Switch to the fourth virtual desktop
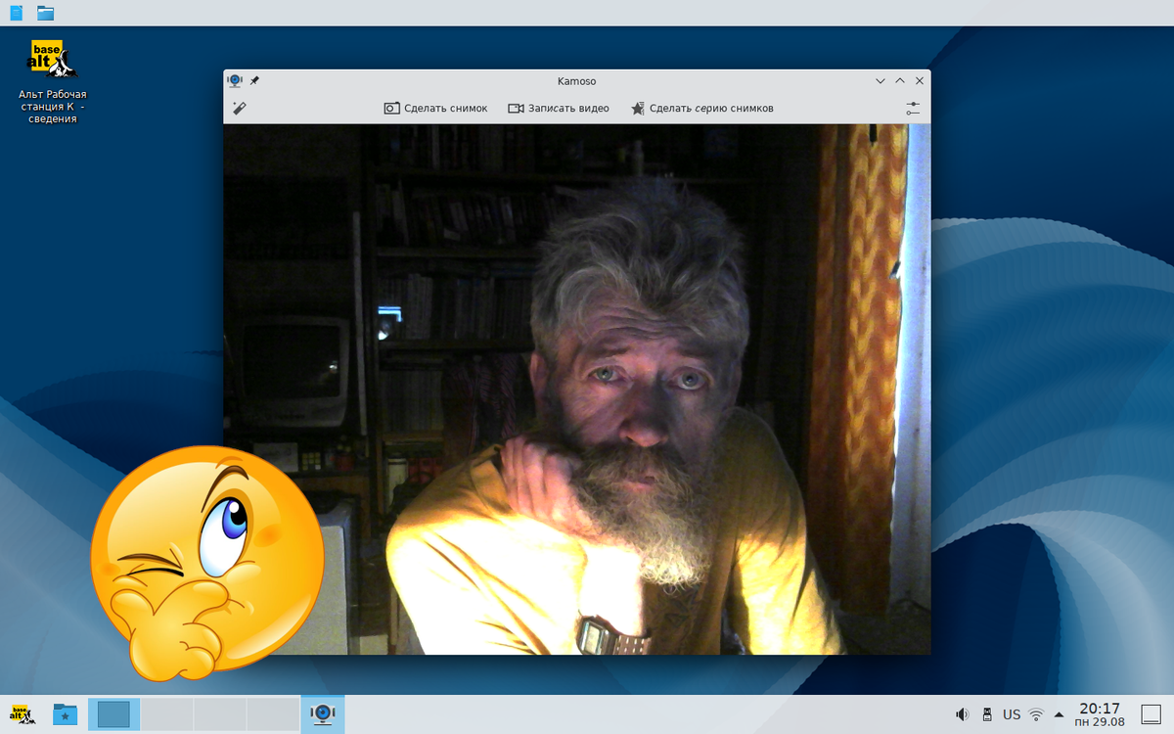 [273, 714]
